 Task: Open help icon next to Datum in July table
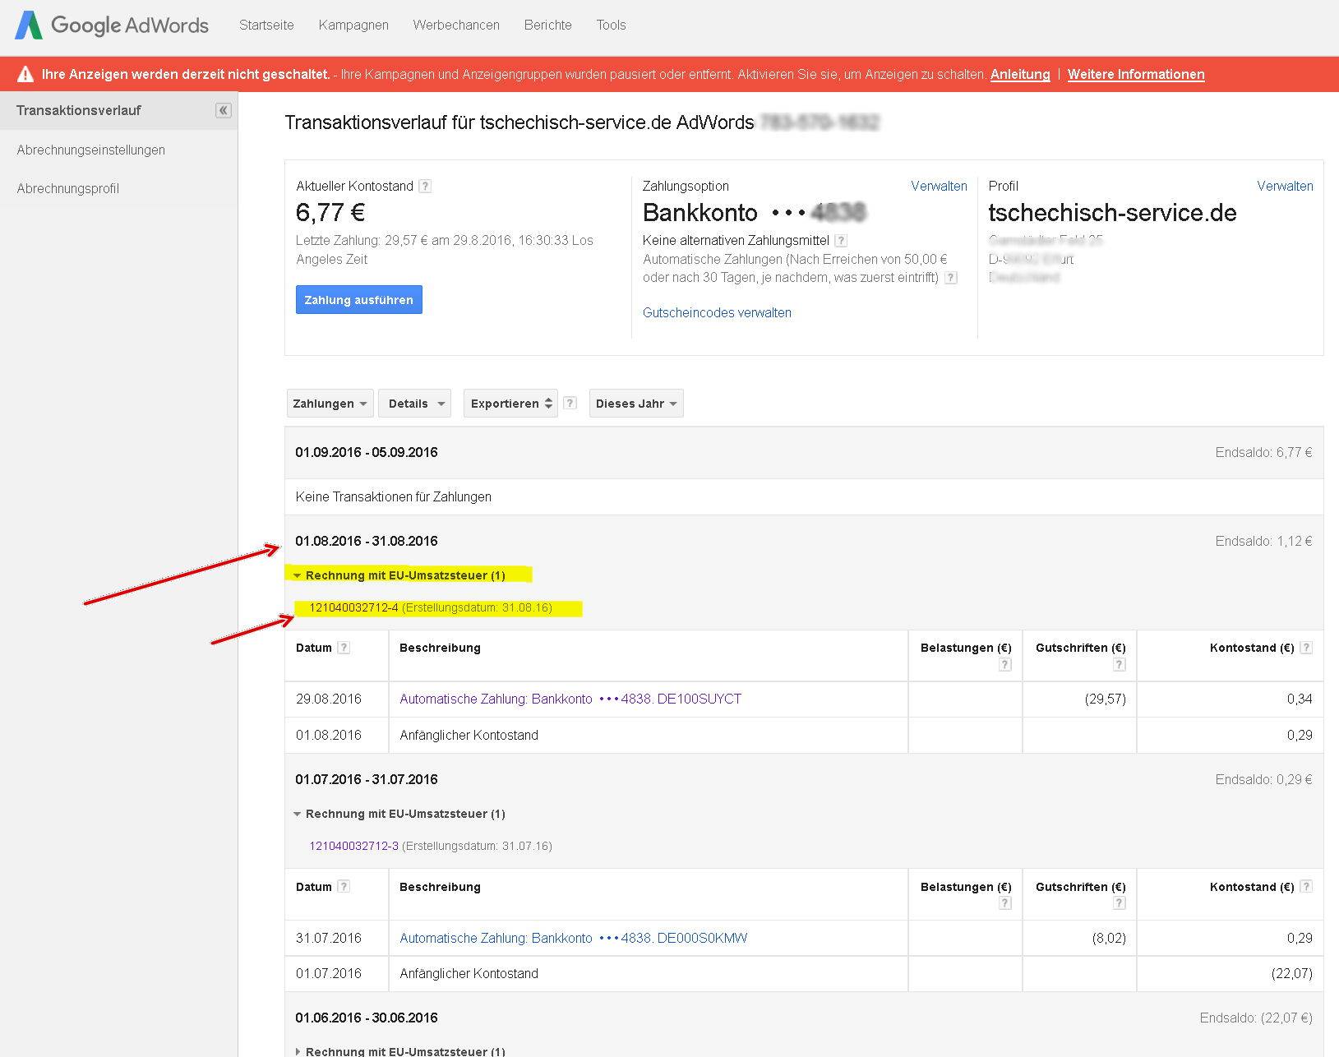[x=344, y=886]
